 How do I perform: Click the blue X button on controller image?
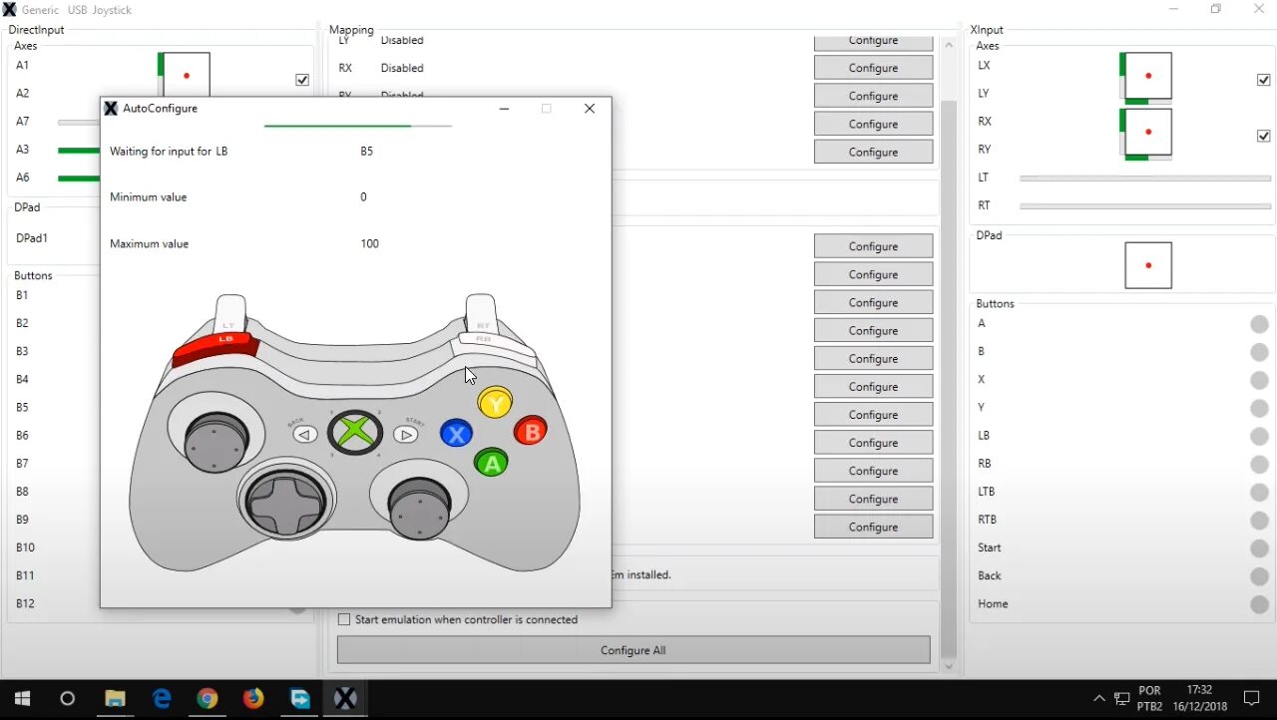tap(456, 434)
